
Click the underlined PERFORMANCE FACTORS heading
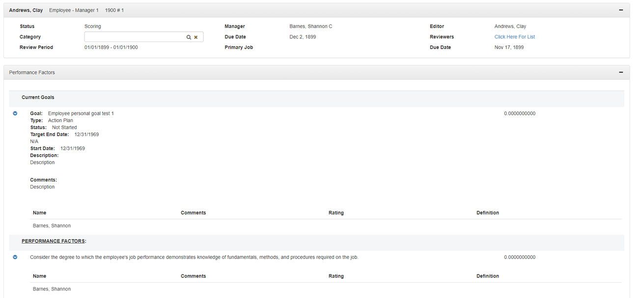coord(54,241)
